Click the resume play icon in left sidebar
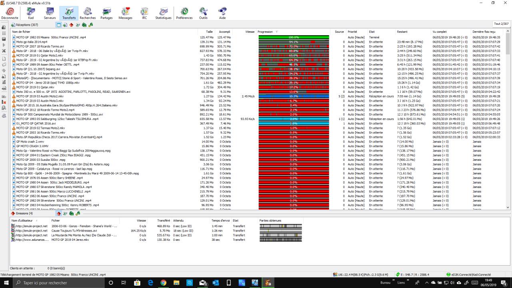 [4, 45]
